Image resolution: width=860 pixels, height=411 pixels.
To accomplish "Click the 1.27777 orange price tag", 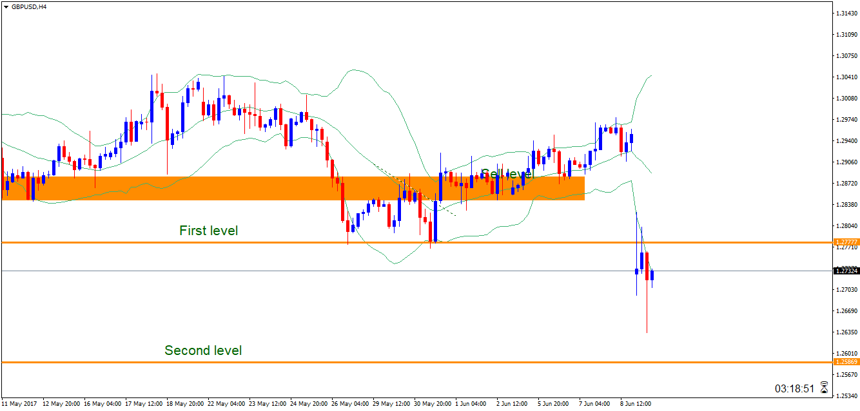I will coord(846,243).
